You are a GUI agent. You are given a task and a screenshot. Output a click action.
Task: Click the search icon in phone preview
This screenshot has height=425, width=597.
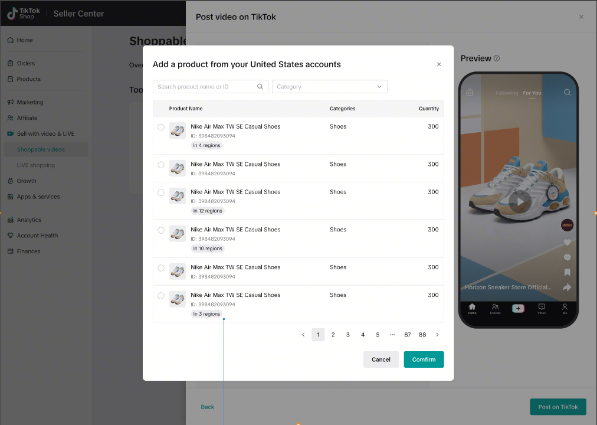click(x=567, y=93)
